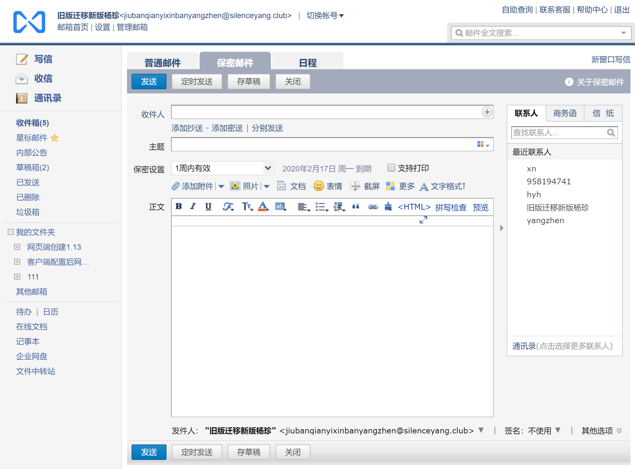Open the font family icon menu

[228, 206]
